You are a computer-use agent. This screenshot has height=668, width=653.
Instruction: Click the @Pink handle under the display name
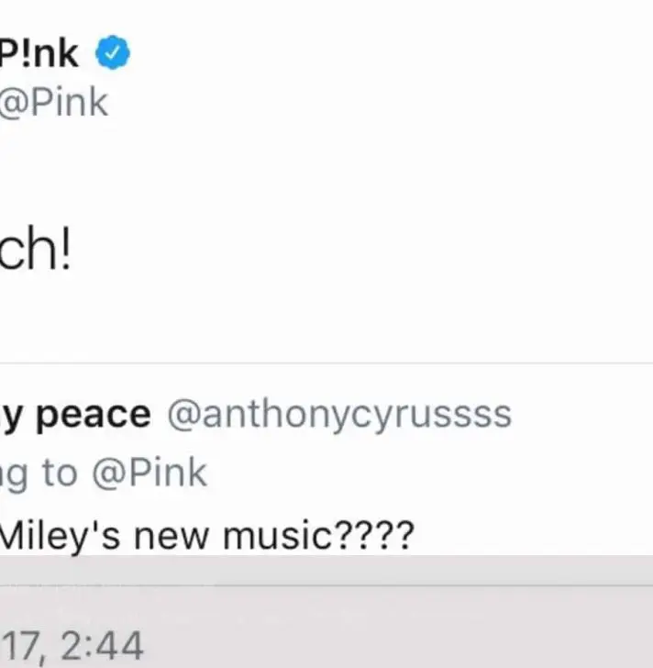[x=53, y=101]
